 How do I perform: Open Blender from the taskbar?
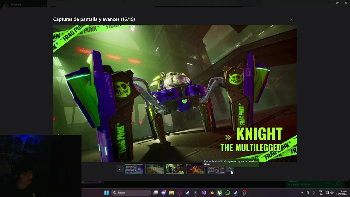click(x=212, y=193)
